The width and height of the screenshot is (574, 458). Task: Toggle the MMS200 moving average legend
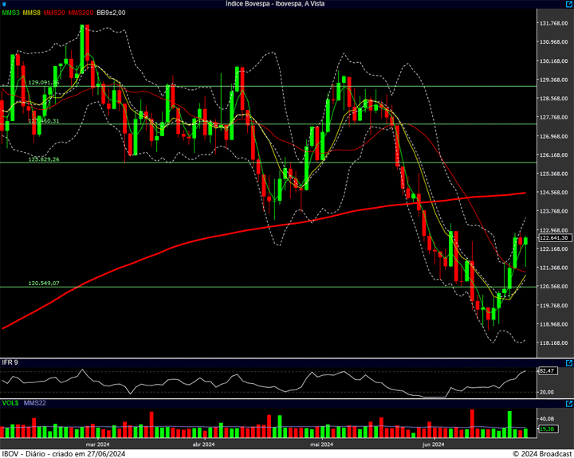81,14
